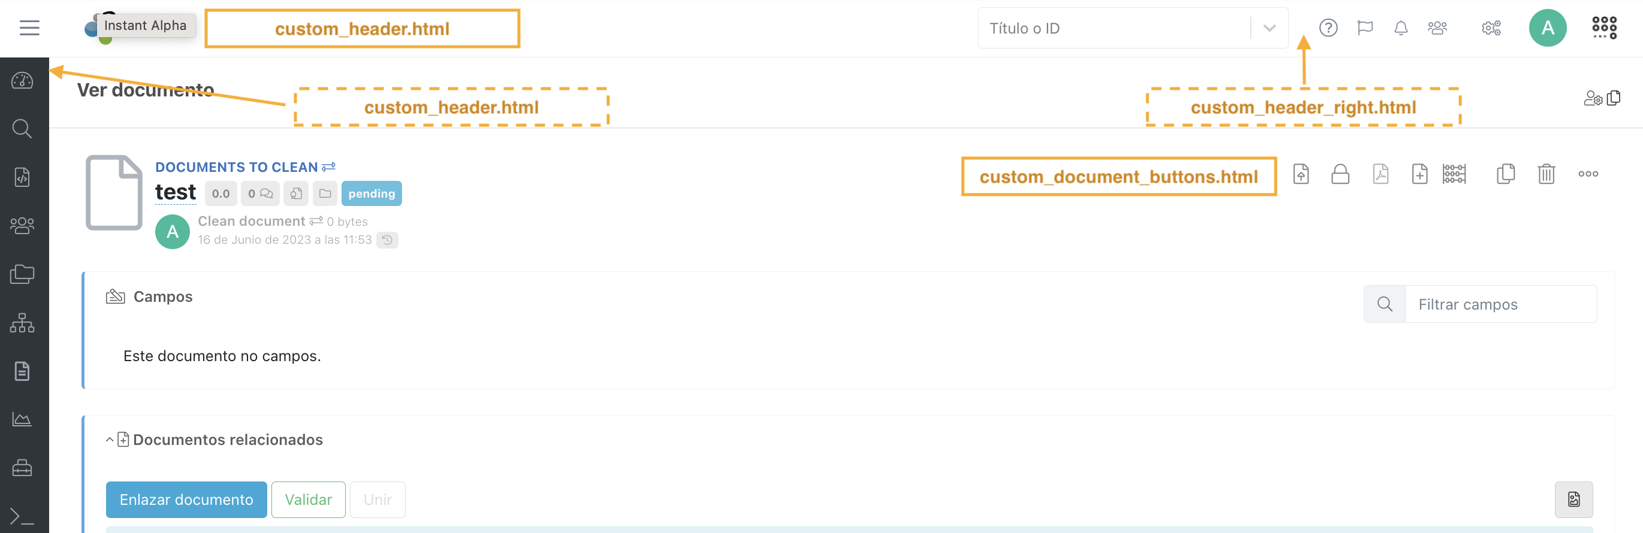Upload a new document version
Screen dimensions: 1643x533
1301,174
